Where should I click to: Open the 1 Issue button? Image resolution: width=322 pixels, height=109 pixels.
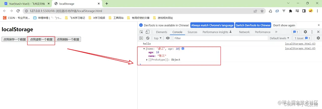tap(302, 38)
